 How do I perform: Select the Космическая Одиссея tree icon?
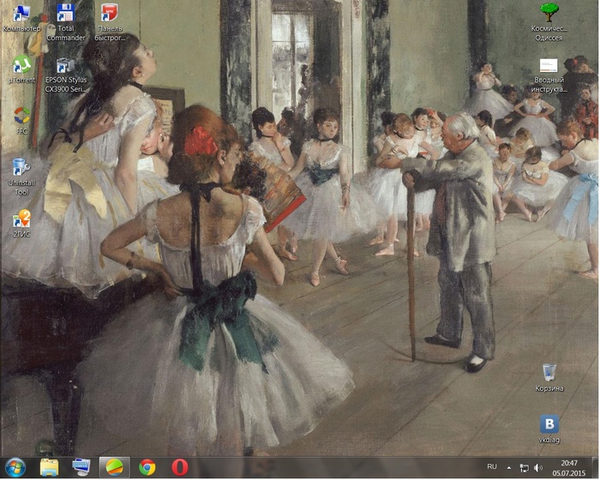(x=549, y=22)
